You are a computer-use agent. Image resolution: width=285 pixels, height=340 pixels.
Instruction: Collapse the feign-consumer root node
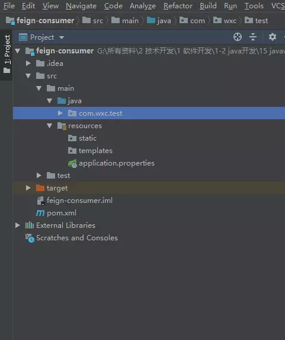pyautogui.click(x=18, y=51)
